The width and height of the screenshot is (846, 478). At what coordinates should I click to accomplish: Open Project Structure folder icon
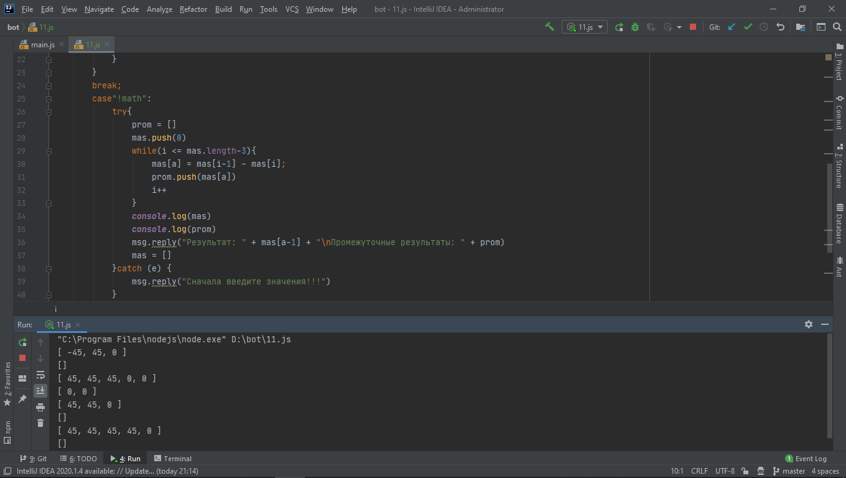[x=801, y=27]
